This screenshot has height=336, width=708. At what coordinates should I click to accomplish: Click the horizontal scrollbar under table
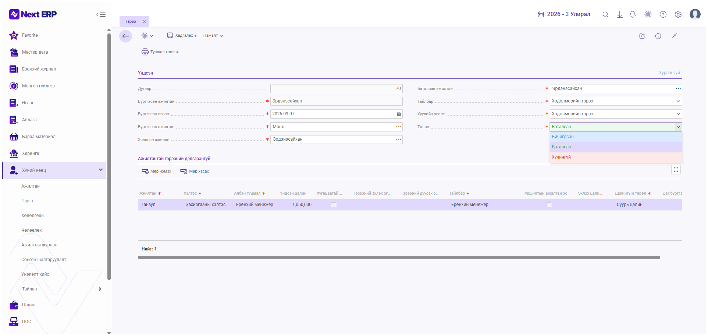click(399, 258)
